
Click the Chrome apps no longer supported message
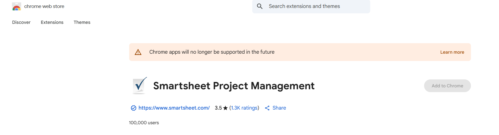212,52
